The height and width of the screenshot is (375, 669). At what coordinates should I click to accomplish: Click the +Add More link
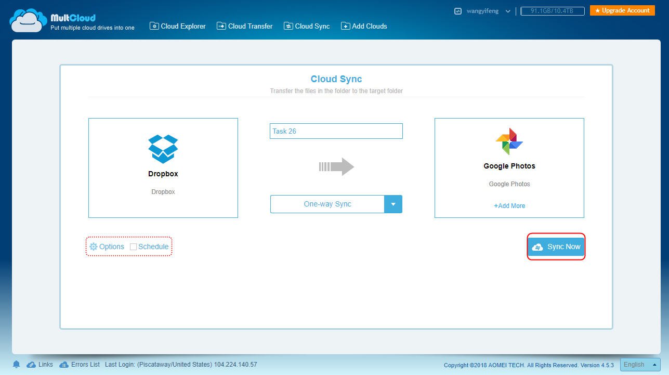tap(509, 206)
